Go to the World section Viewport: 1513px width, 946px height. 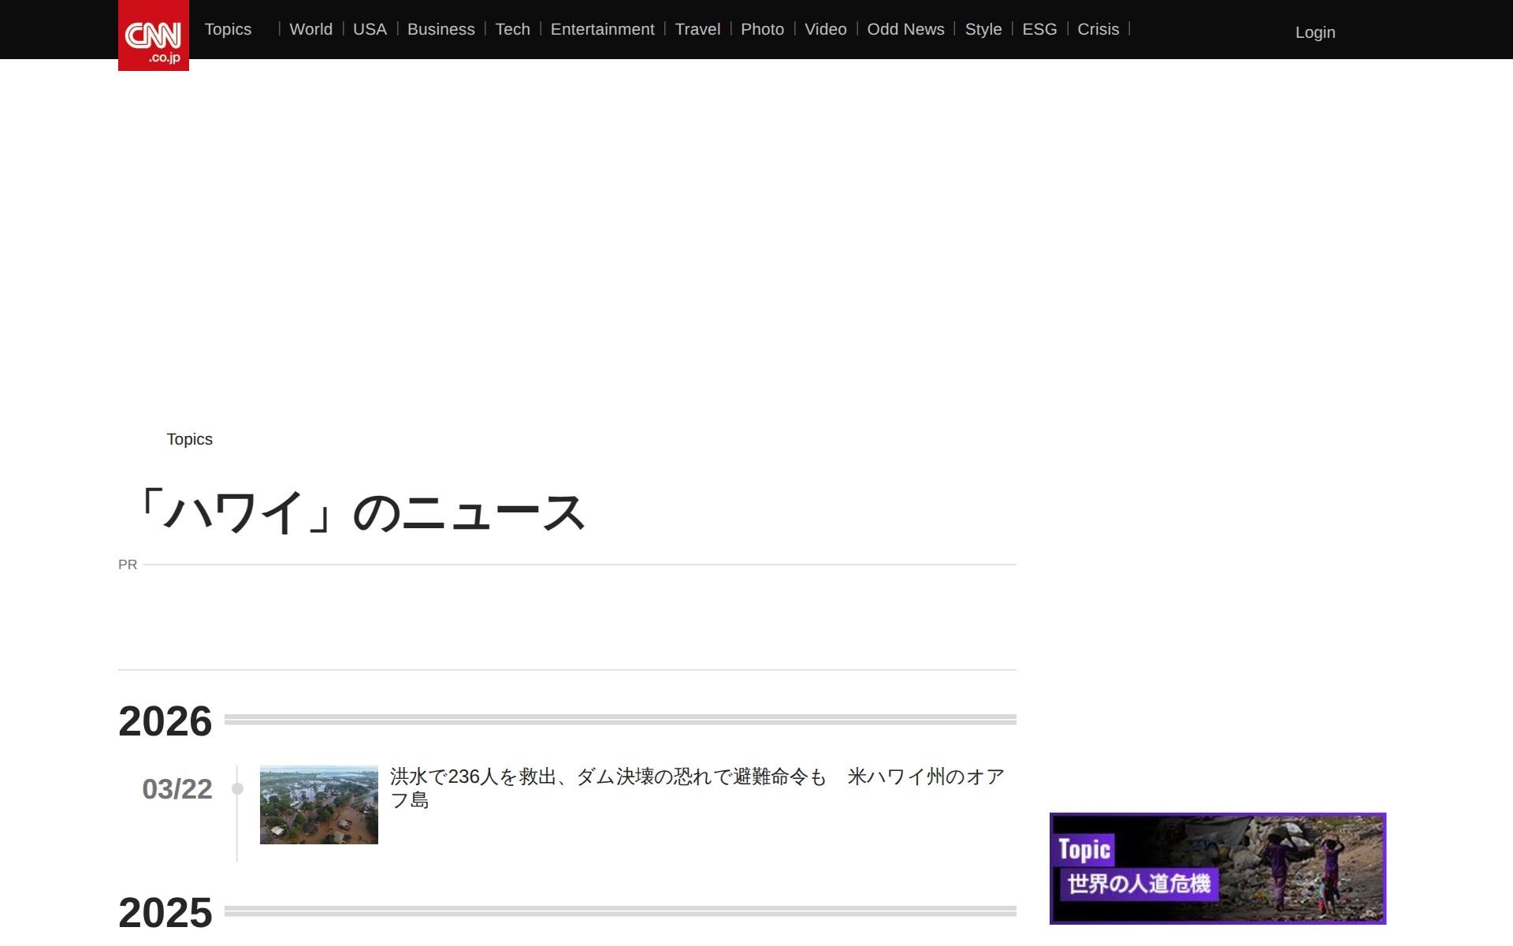pyautogui.click(x=310, y=29)
